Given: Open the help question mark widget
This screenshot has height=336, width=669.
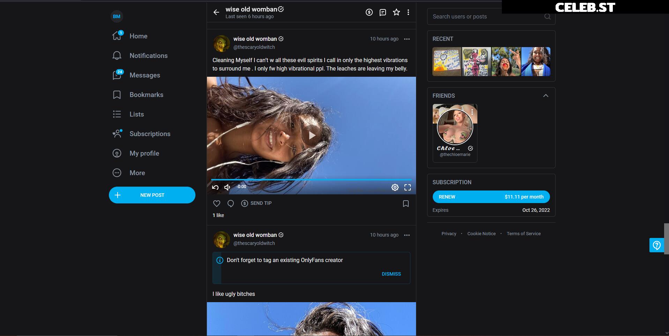Looking at the screenshot, I should point(657,245).
